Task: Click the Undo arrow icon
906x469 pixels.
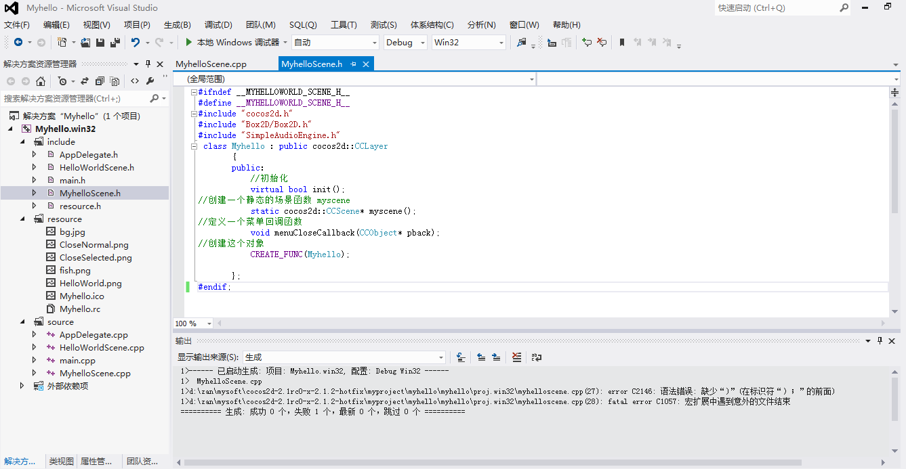Action: [135, 43]
